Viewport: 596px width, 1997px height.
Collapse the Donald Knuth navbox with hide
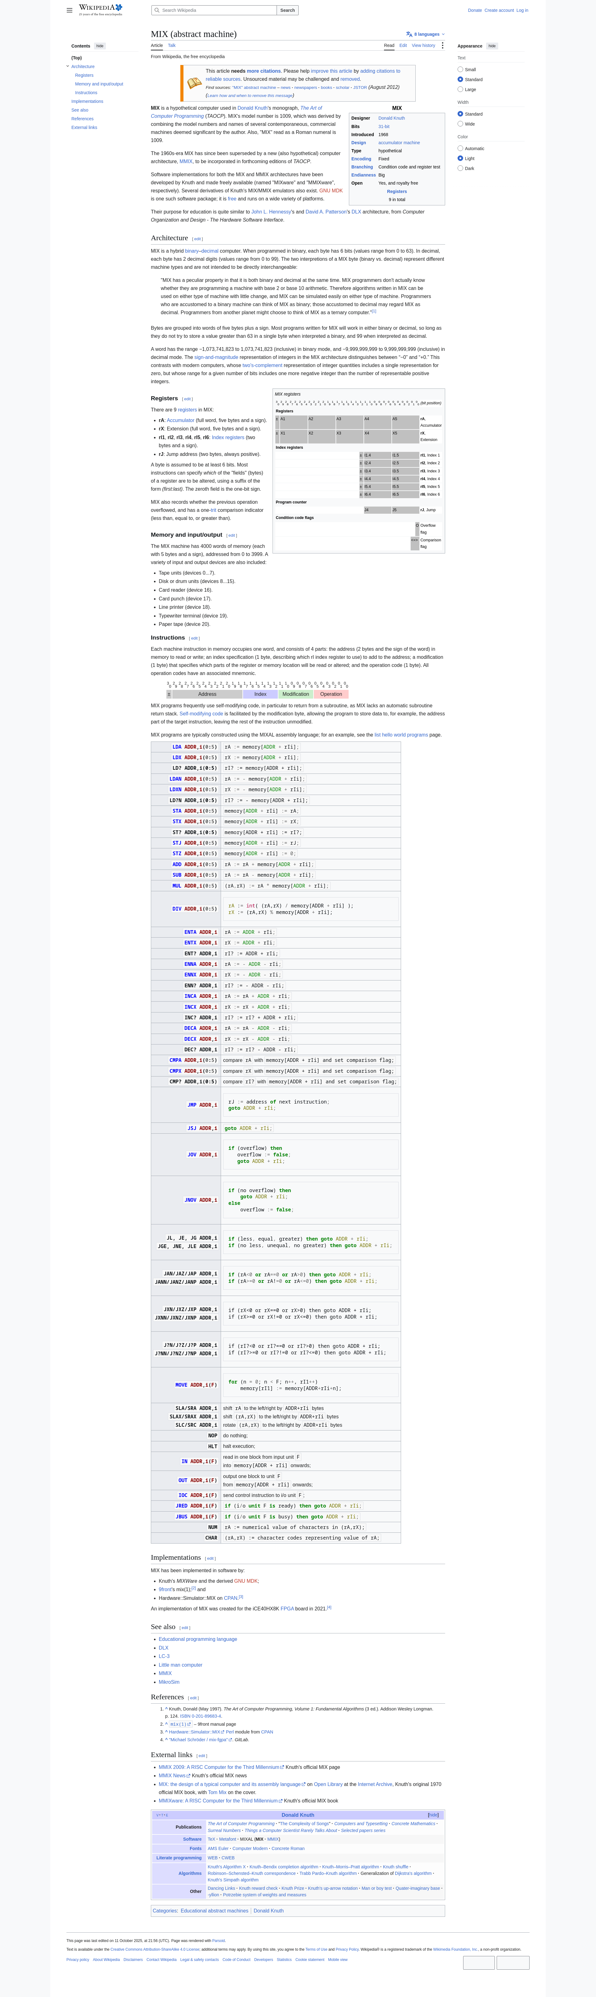(433, 1815)
